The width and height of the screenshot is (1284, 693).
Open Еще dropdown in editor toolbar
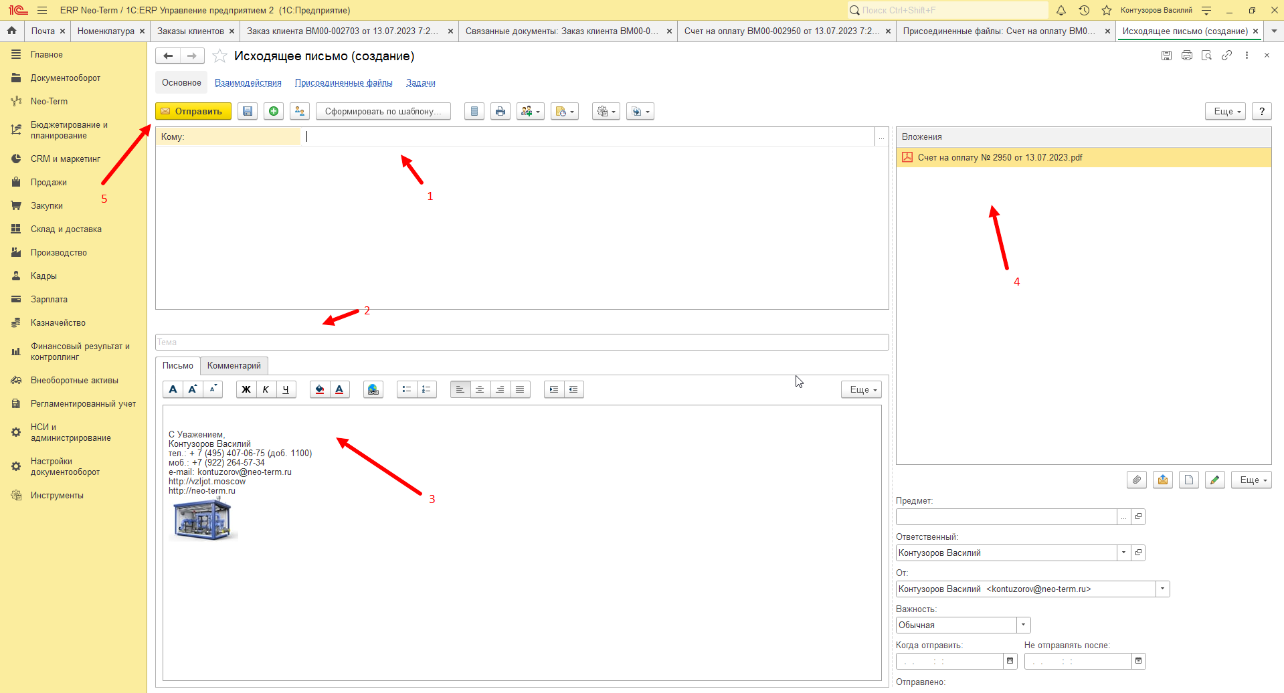[861, 389]
